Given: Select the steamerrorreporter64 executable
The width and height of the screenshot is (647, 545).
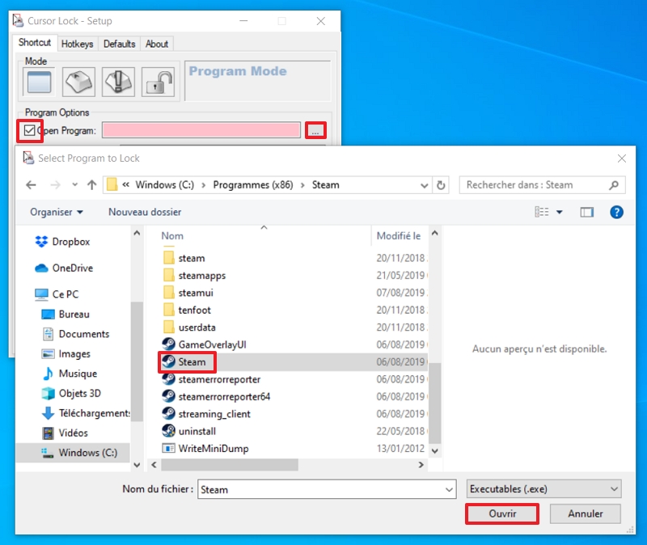Looking at the screenshot, I should [224, 396].
